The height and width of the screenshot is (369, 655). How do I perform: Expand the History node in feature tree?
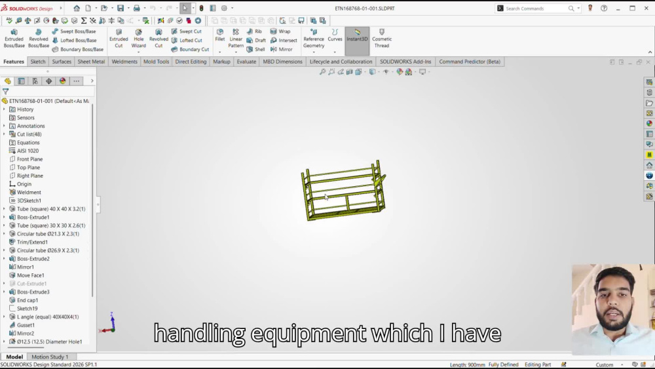click(4, 109)
